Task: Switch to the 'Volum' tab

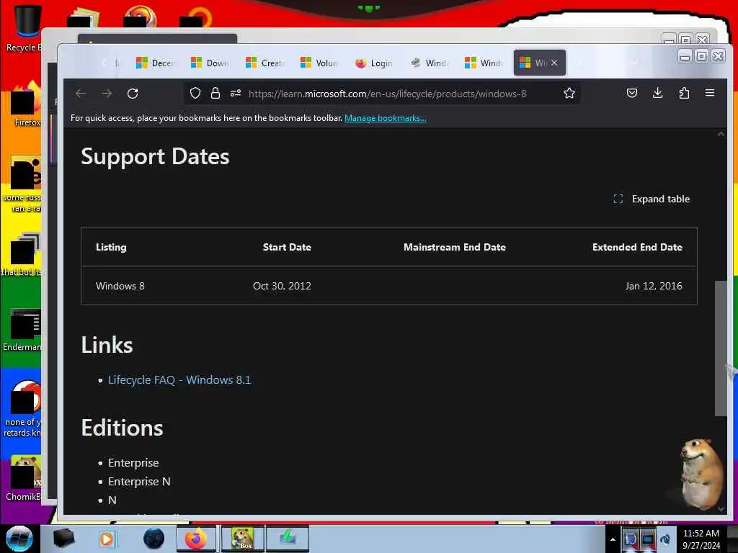Action: (319, 63)
